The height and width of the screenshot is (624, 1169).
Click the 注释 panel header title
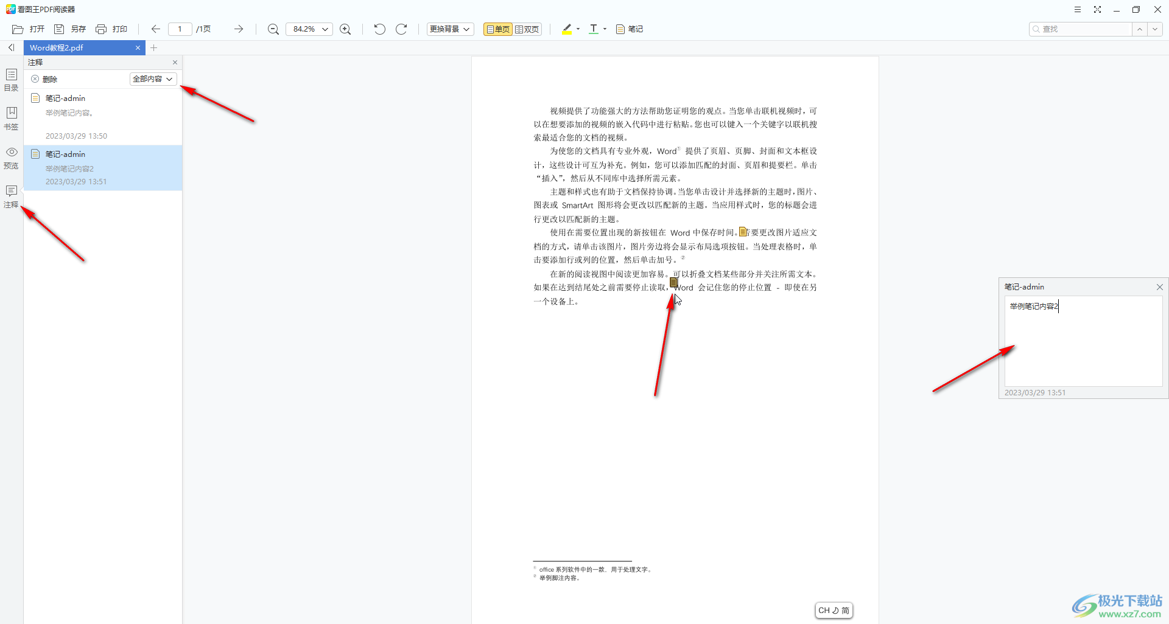35,62
